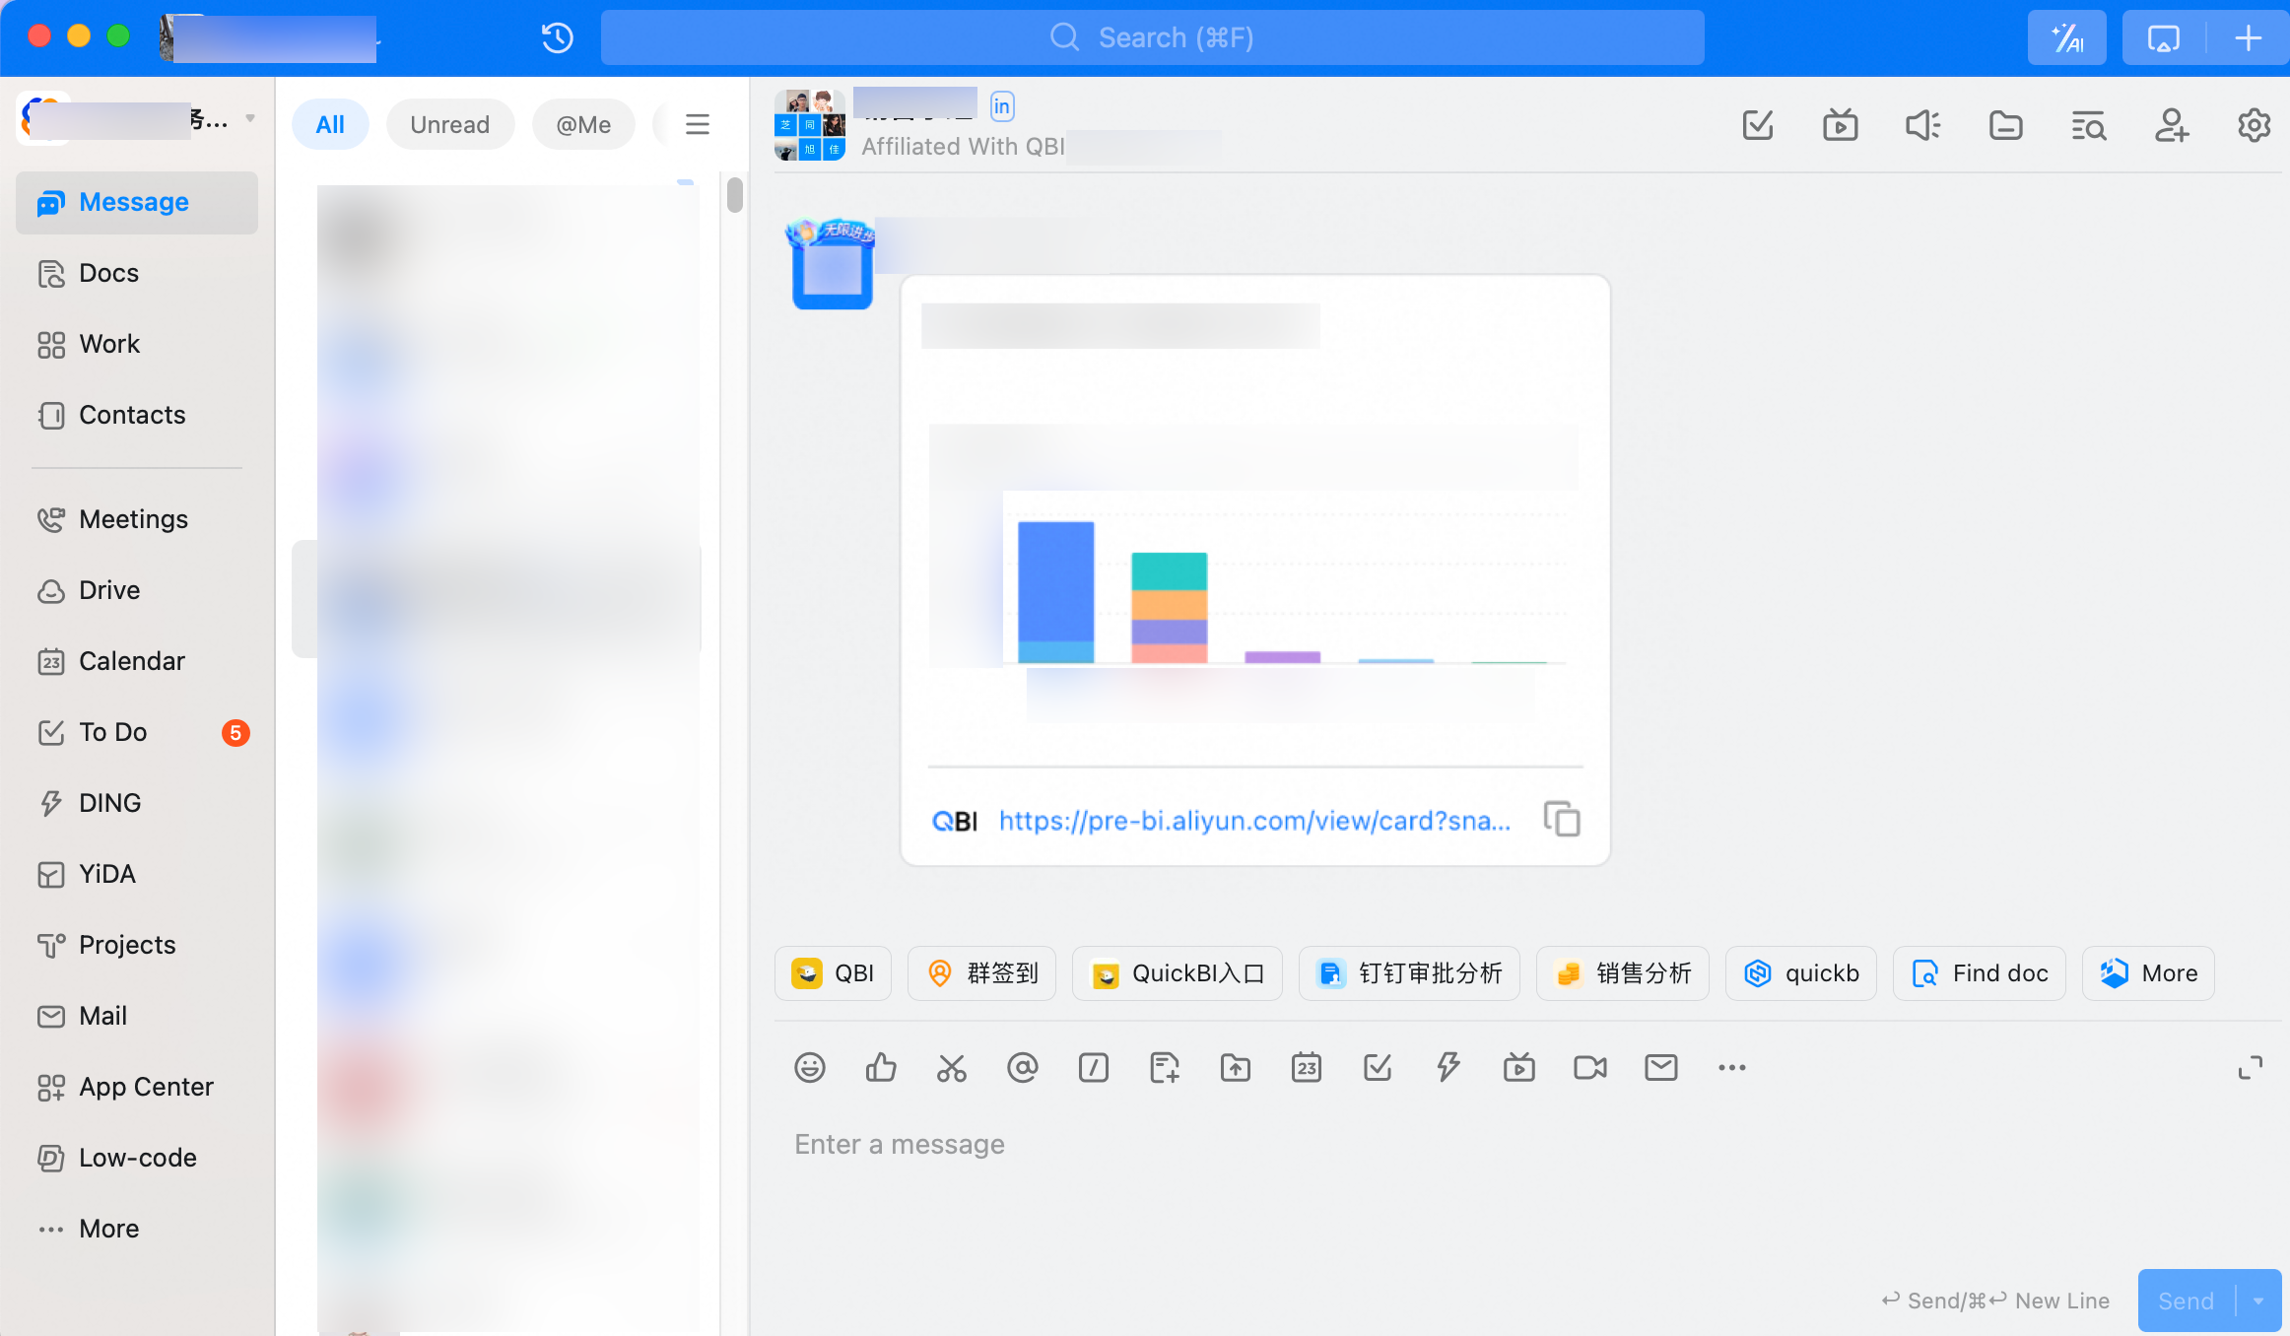This screenshot has width=2290, height=1336.
Task: Open screen casting icon in title bar
Action: coord(2163,37)
